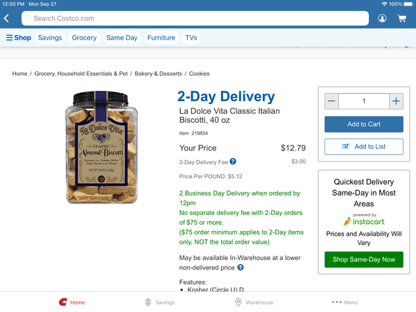This screenshot has height=312, width=416.
Task: Open the Bakery & Desserts breadcrumb link
Action: [158, 73]
